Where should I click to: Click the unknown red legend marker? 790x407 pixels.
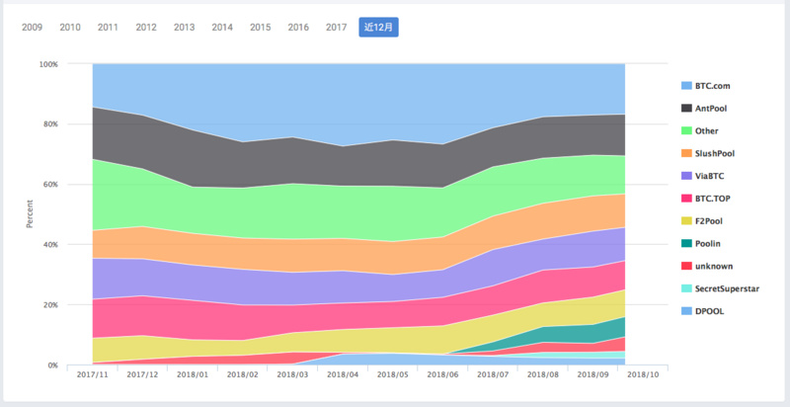[687, 266]
